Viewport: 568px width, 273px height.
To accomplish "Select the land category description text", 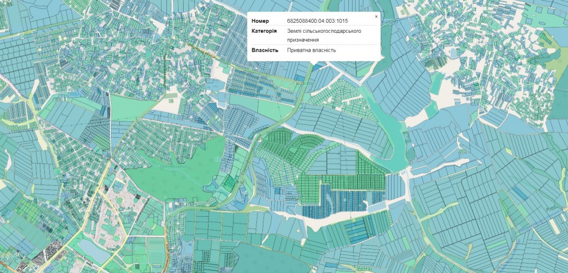I will pos(323,36).
